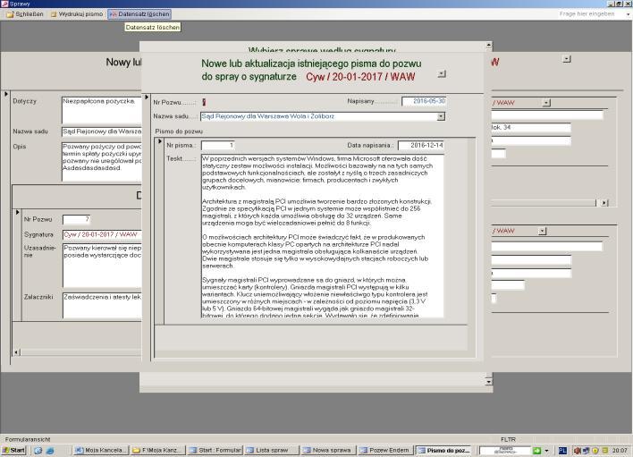The width and height of the screenshot is (633, 457).
Task: Open the Windows Start button
Action: coord(13,450)
